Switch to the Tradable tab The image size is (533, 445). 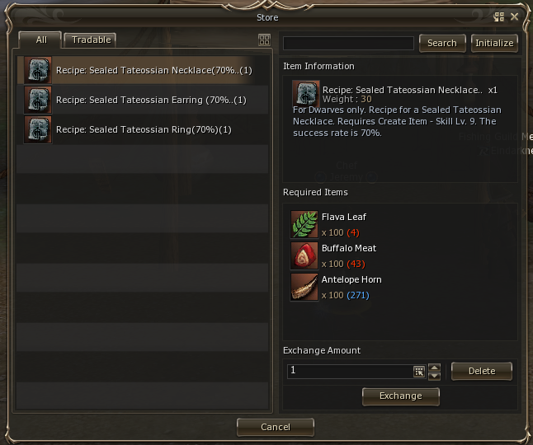pyautogui.click(x=91, y=40)
